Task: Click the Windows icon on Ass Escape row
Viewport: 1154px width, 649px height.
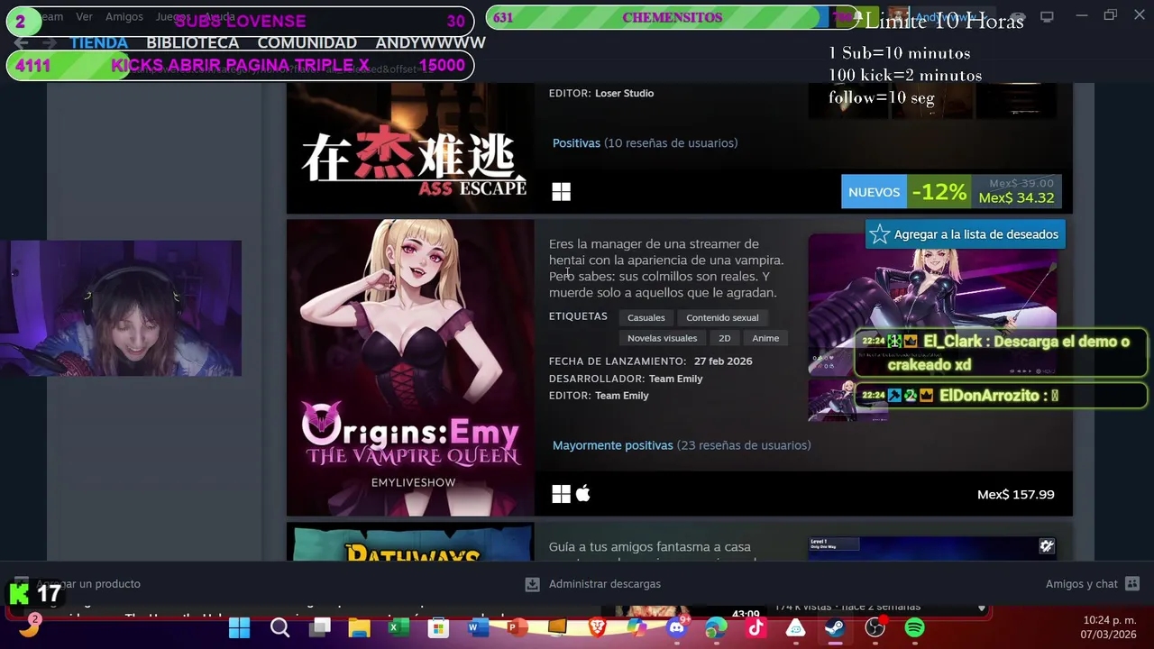Action: (561, 191)
